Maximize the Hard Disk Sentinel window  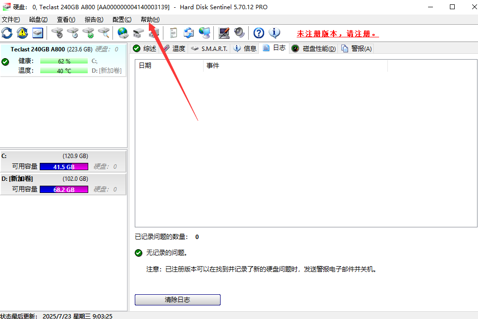(x=452, y=7)
